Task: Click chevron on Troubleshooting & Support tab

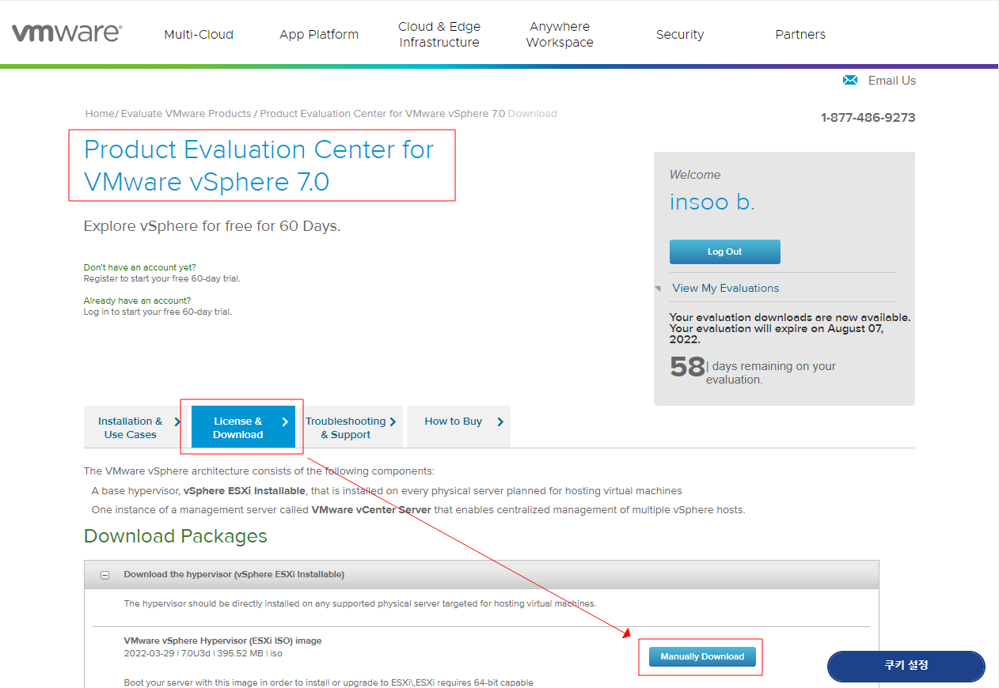Action: click(393, 422)
